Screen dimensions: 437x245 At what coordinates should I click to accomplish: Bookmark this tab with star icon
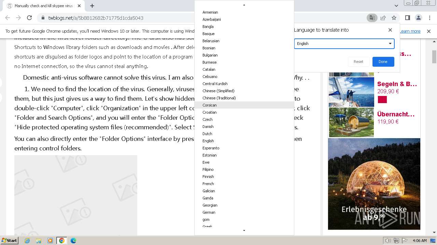click(x=394, y=18)
